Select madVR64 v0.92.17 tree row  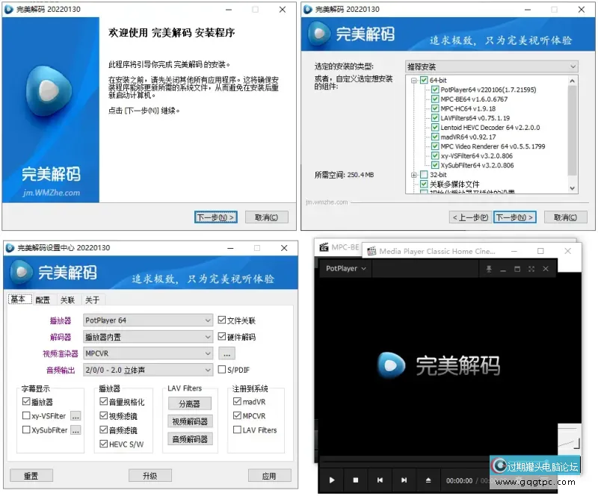468,137
